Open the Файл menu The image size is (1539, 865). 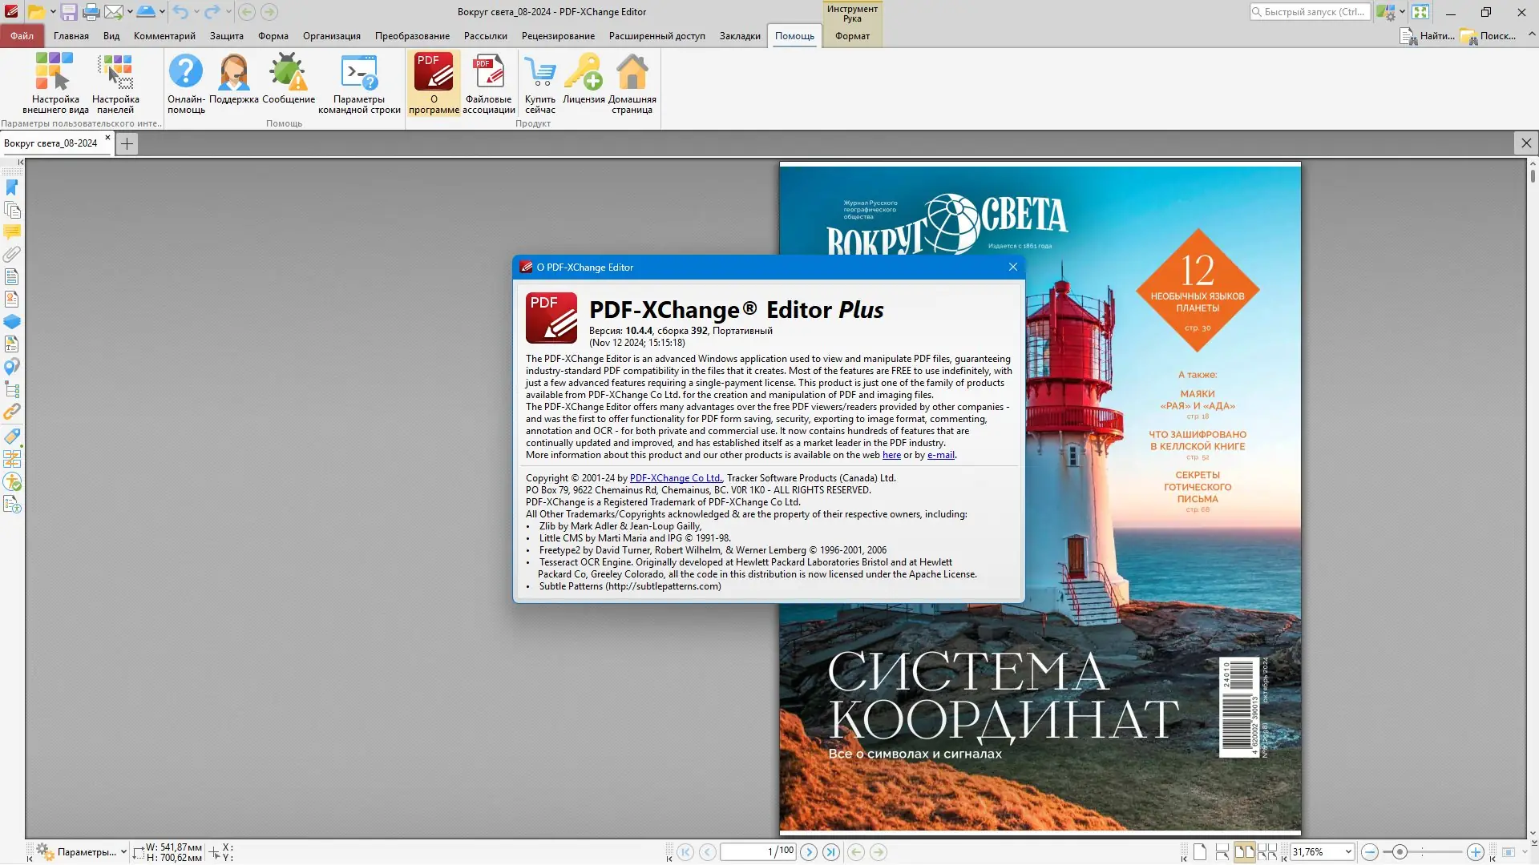[22, 36]
